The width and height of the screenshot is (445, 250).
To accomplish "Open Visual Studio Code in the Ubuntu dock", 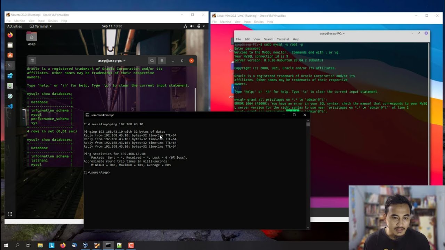I will [10, 106].
